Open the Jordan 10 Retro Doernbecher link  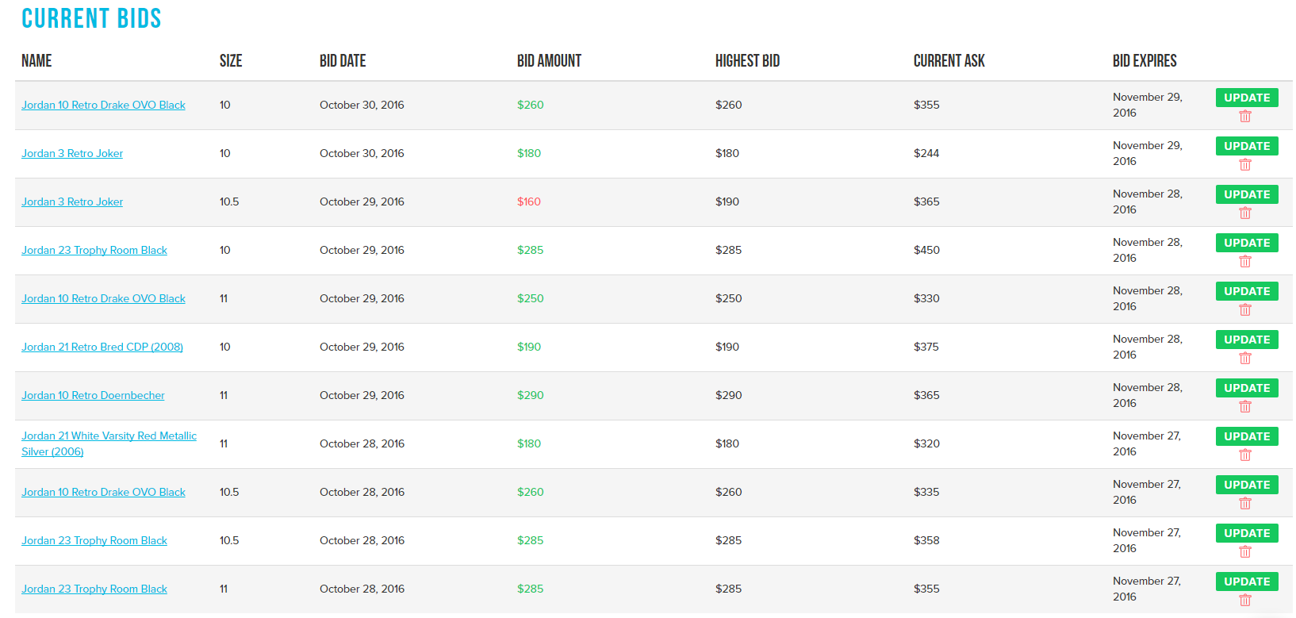pyautogui.click(x=93, y=395)
